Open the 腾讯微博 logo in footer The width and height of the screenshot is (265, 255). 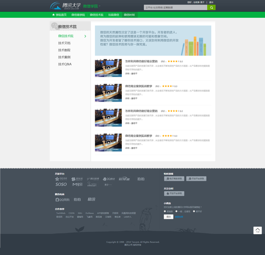pos(93,179)
